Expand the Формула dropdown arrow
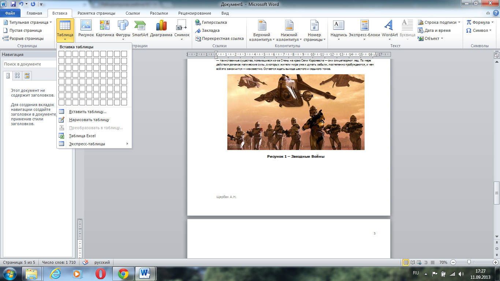Screen dimensions: 500x281 pos(493,22)
